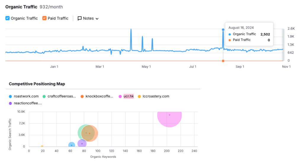
Task: Toggle craftcoffeeroas... legend dot
Action: pos(44,96)
